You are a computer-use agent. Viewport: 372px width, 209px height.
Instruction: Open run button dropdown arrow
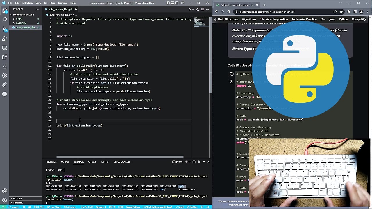coord(193,9)
